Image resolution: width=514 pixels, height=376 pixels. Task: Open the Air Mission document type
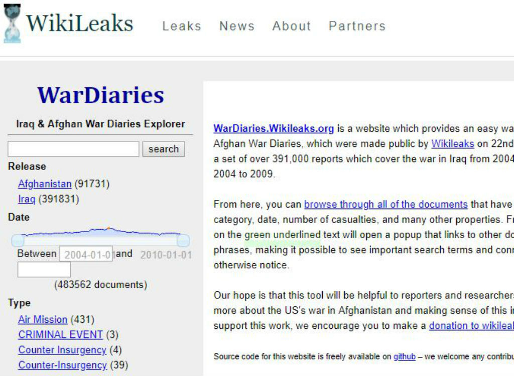pos(43,319)
